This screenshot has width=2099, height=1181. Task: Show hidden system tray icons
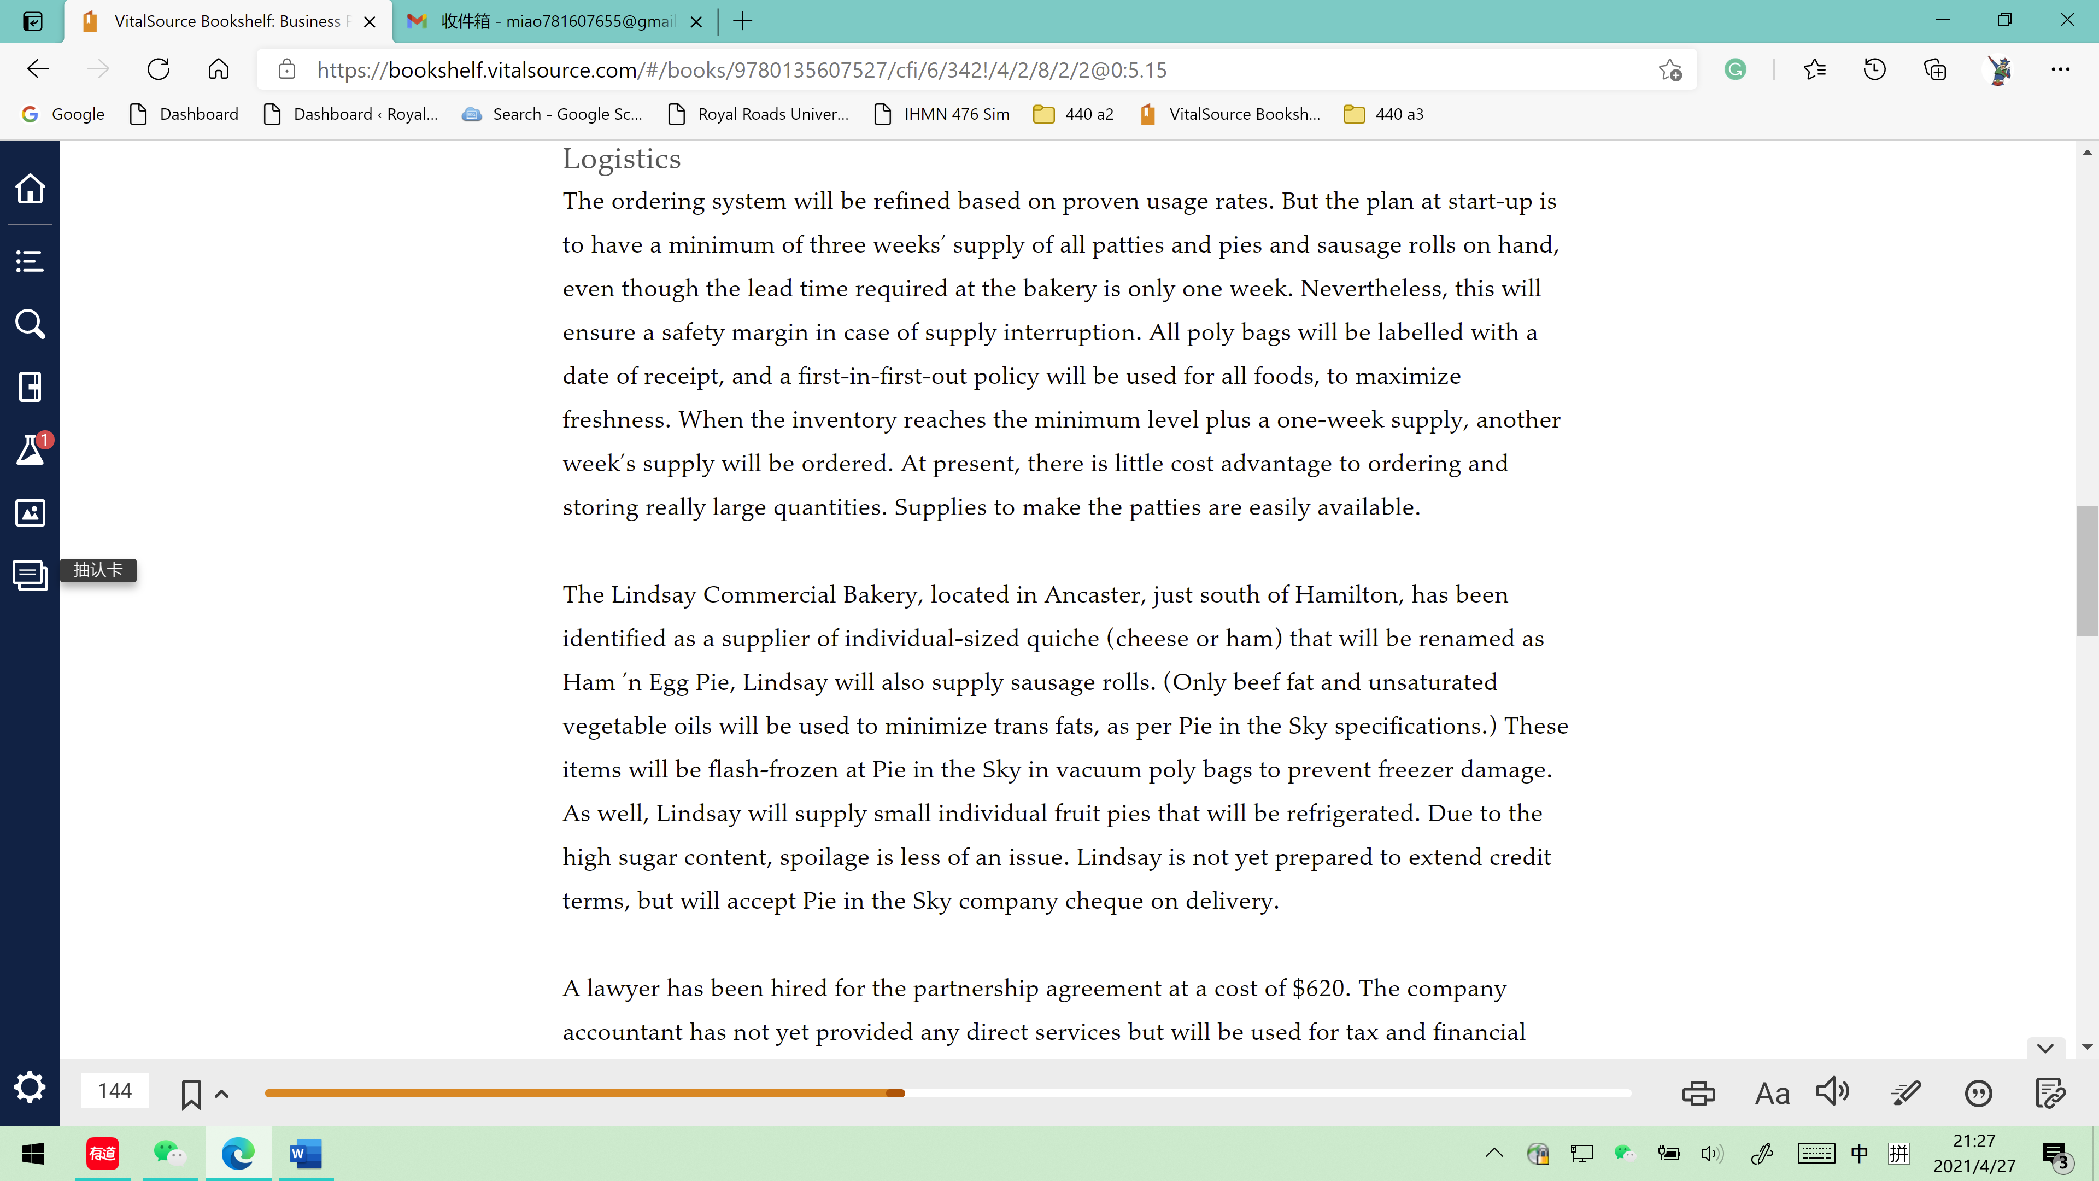click(1494, 1153)
